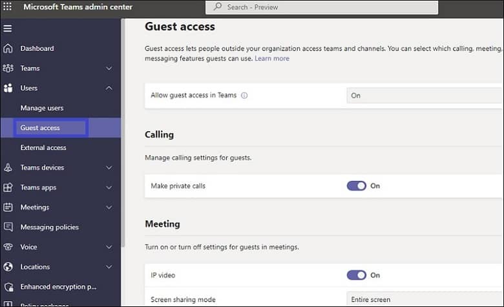Turn off Make private calls toggle
This screenshot has height=307, width=504.
pos(356,185)
